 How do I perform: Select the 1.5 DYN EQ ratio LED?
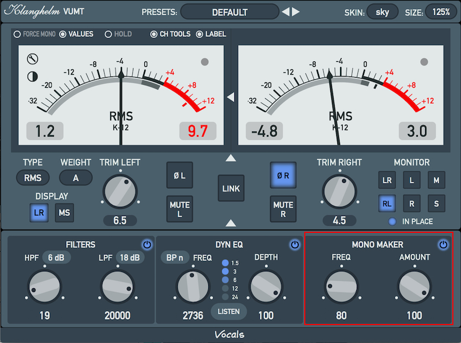[225, 263]
